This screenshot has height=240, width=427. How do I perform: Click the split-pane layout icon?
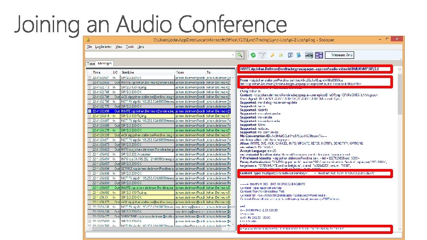click(x=319, y=55)
